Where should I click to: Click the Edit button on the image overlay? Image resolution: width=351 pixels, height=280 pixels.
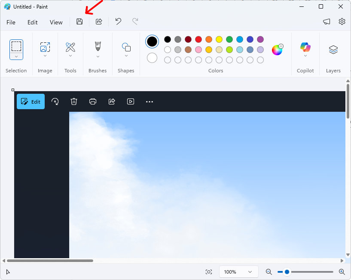point(31,101)
